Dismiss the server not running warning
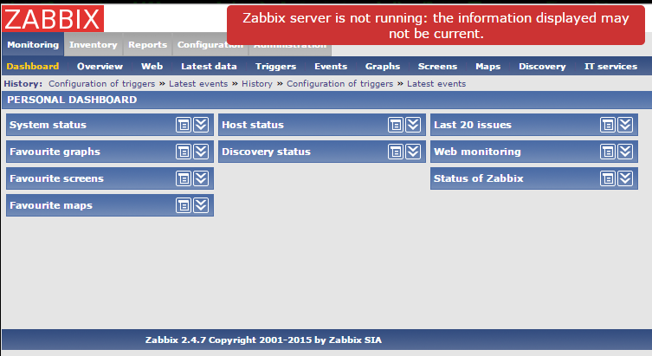652x356 pixels. (436, 25)
